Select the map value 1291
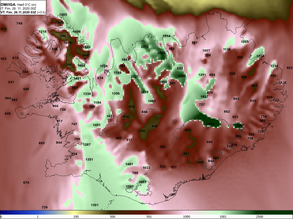Image resolution: width=293 pixels, height=219 pixels. [x=202, y=75]
